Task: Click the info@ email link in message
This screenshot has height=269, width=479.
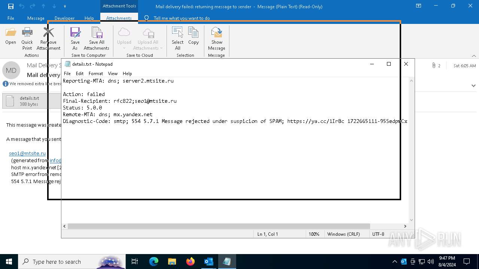Action: 55,160
